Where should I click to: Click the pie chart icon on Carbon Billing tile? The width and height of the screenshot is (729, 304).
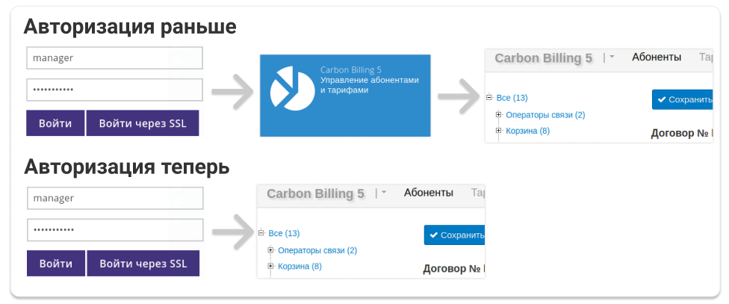click(293, 88)
